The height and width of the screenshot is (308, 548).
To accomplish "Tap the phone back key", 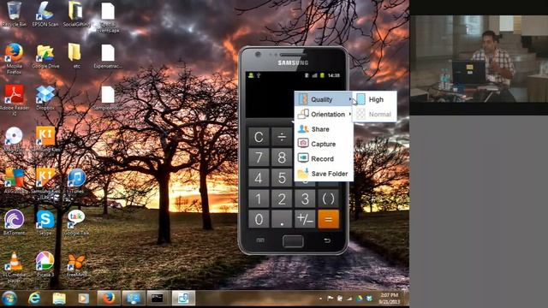I will point(327,240).
